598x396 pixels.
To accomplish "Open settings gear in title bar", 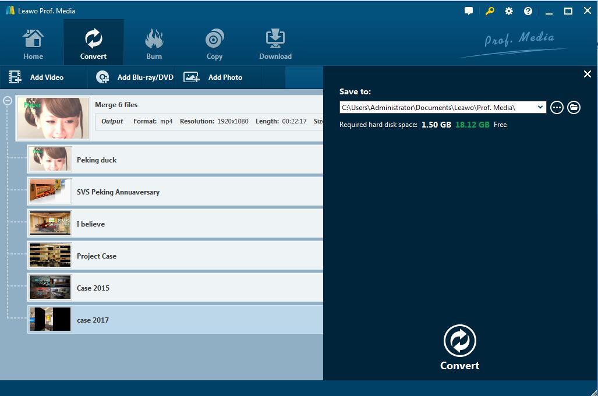I will pyautogui.click(x=509, y=11).
